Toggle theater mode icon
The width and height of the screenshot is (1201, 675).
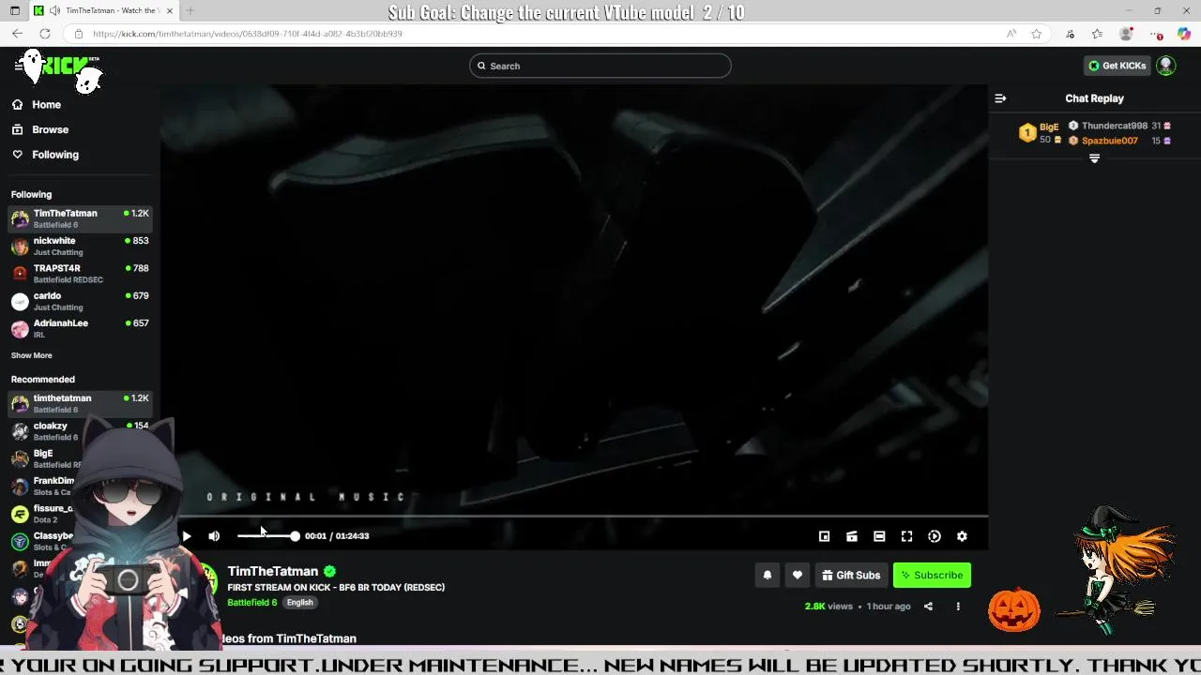(x=879, y=536)
